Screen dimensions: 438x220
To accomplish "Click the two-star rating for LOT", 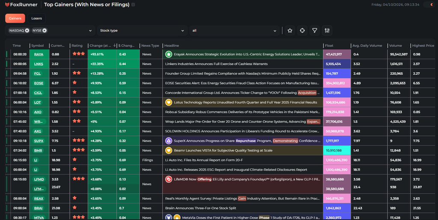I will tap(77, 102).
